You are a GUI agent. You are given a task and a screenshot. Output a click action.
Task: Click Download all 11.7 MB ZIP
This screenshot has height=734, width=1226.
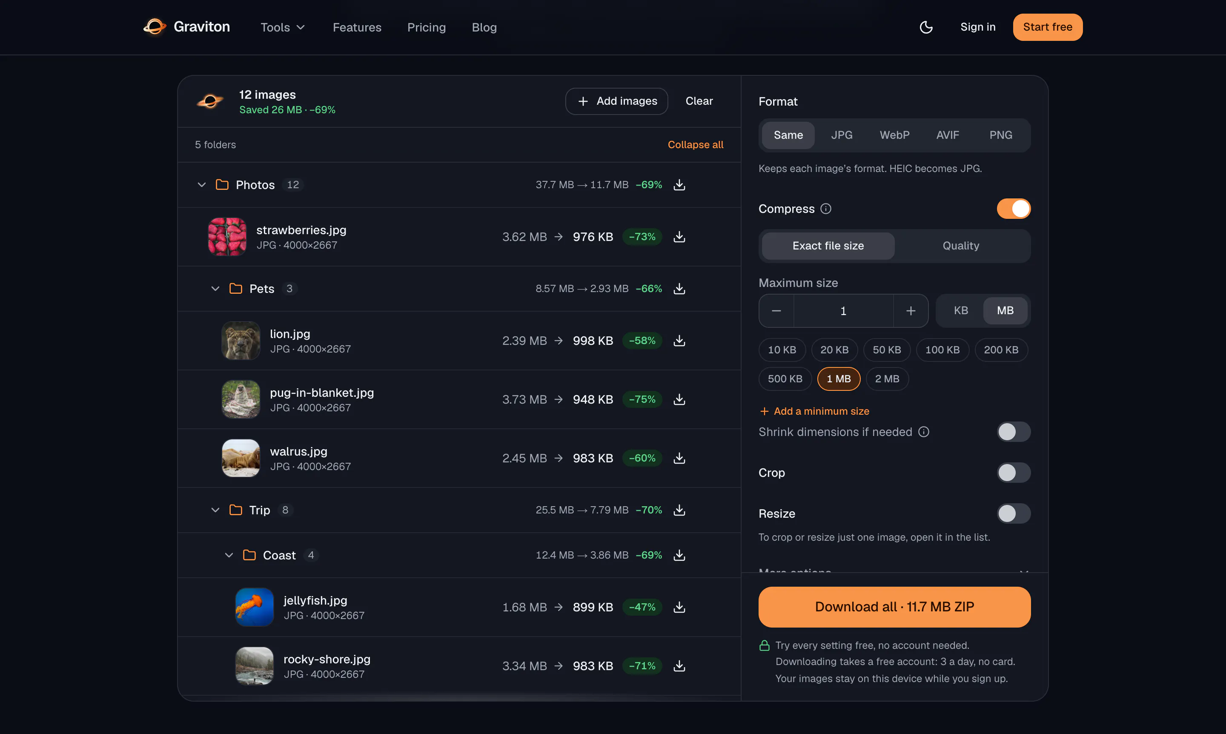pos(894,607)
